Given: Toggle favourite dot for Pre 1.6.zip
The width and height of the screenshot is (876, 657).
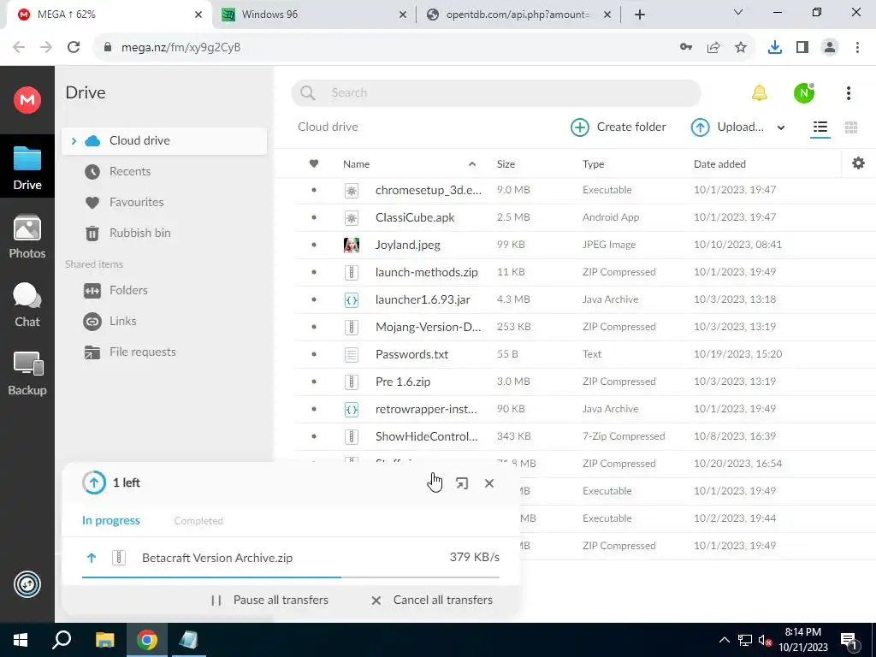Looking at the screenshot, I should tap(314, 382).
